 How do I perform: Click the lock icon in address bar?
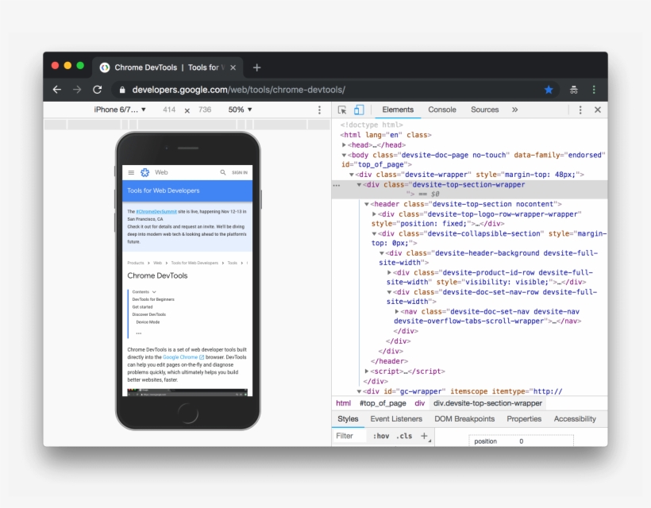pos(122,90)
